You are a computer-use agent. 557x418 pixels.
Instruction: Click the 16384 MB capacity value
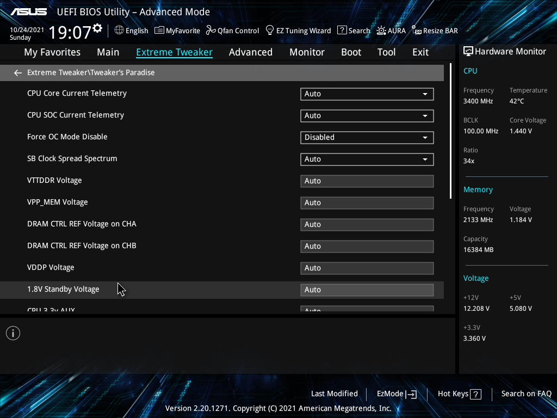point(479,250)
